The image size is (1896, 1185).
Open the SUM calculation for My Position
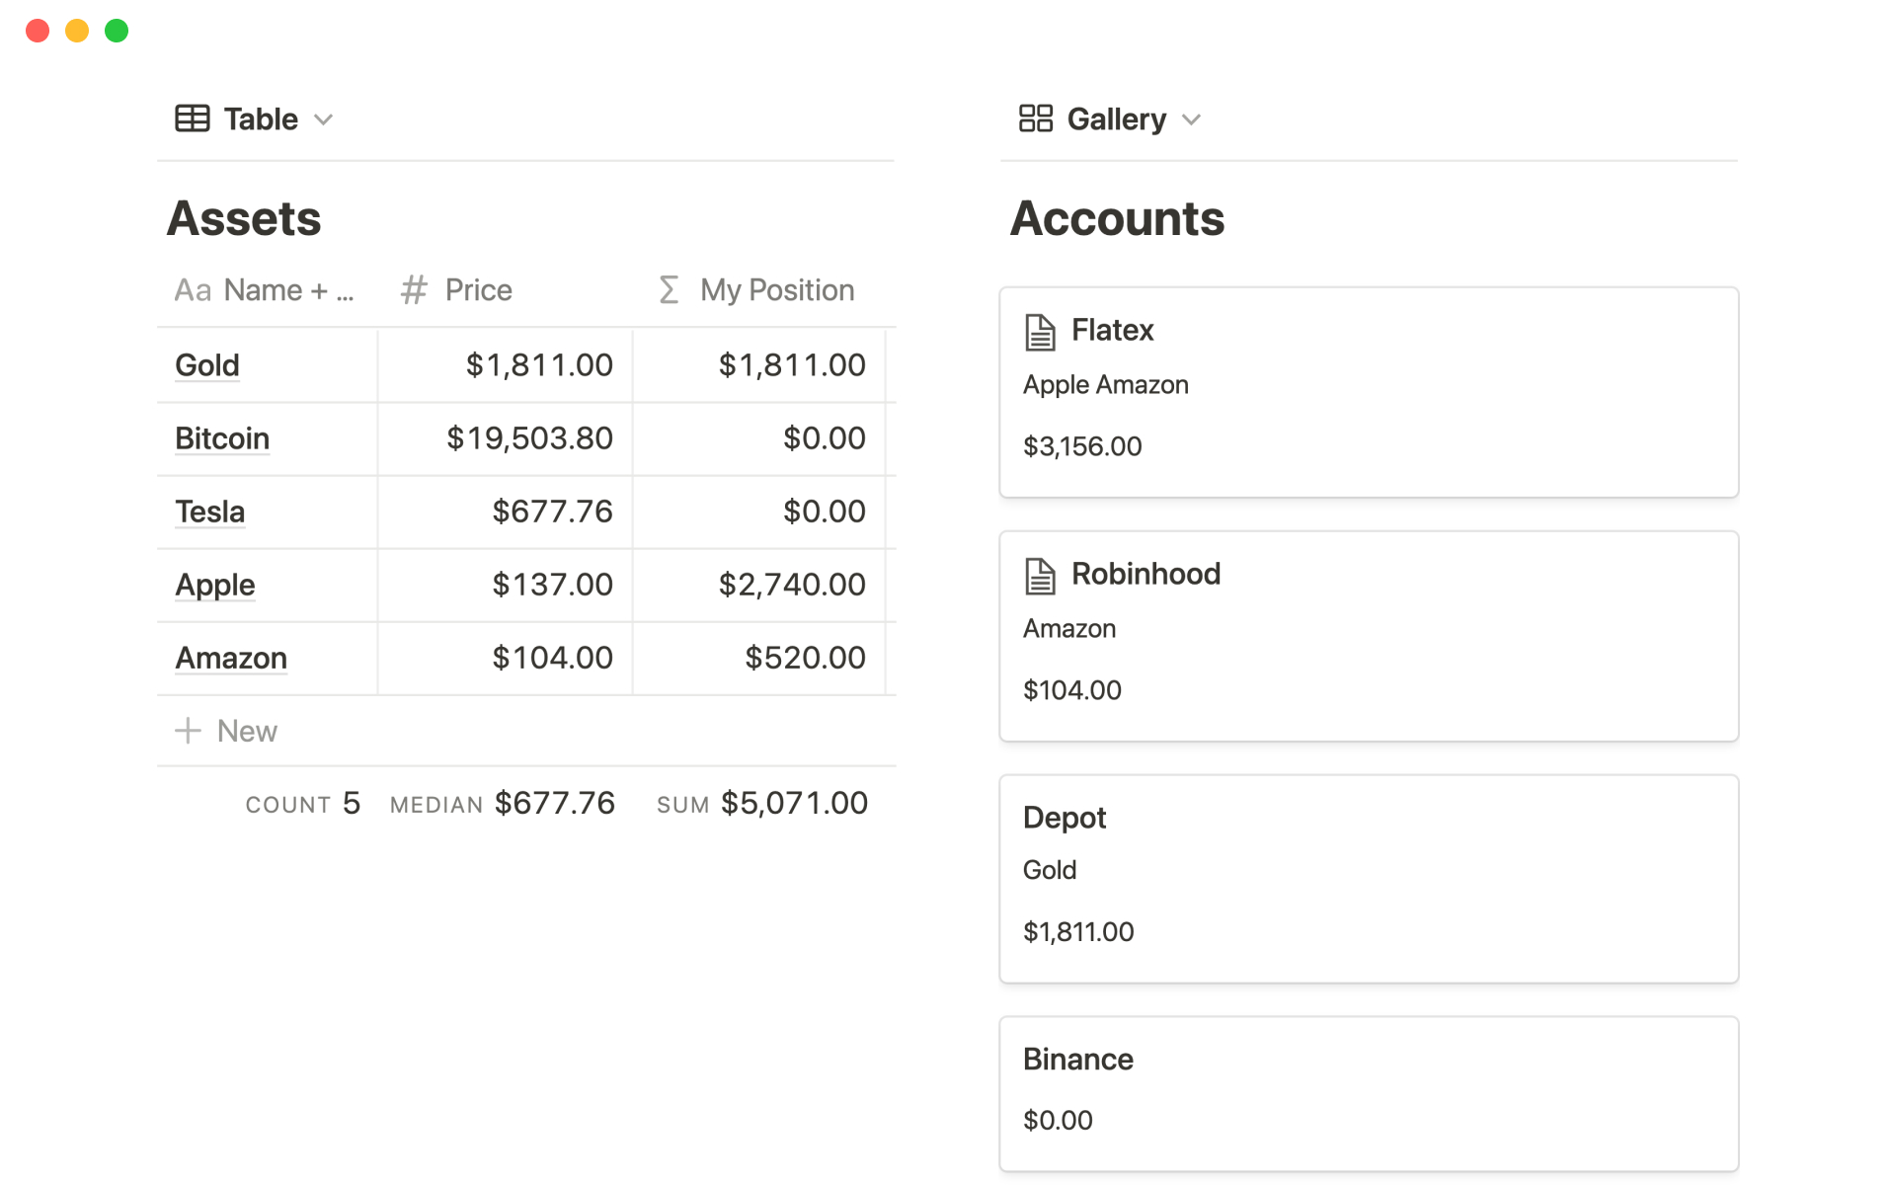click(x=762, y=804)
